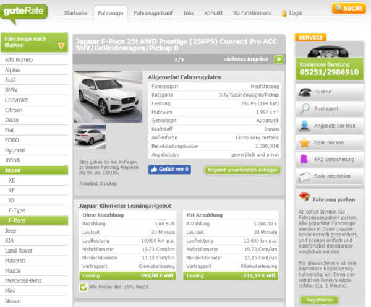The image size is (371, 307).
Task: Select Land Rover in brand list
Action: [34, 251]
